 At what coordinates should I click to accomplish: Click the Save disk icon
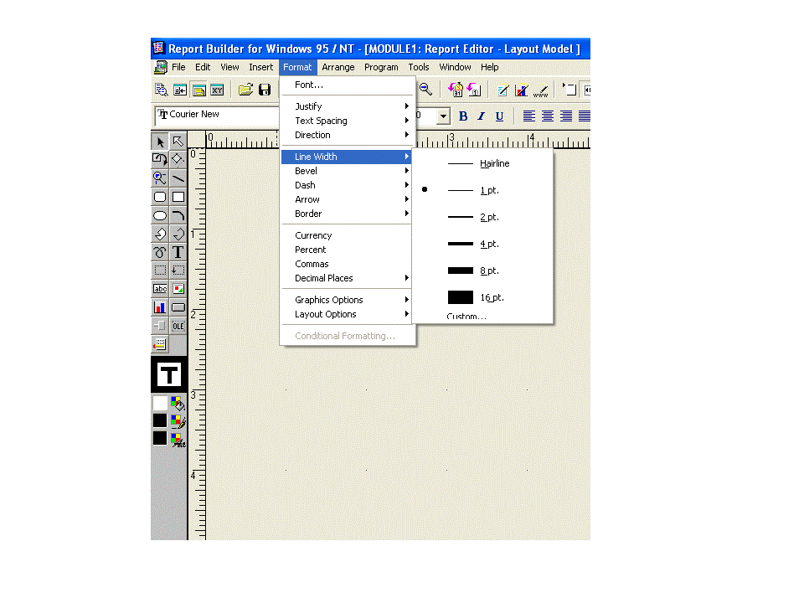click(265, 90)
